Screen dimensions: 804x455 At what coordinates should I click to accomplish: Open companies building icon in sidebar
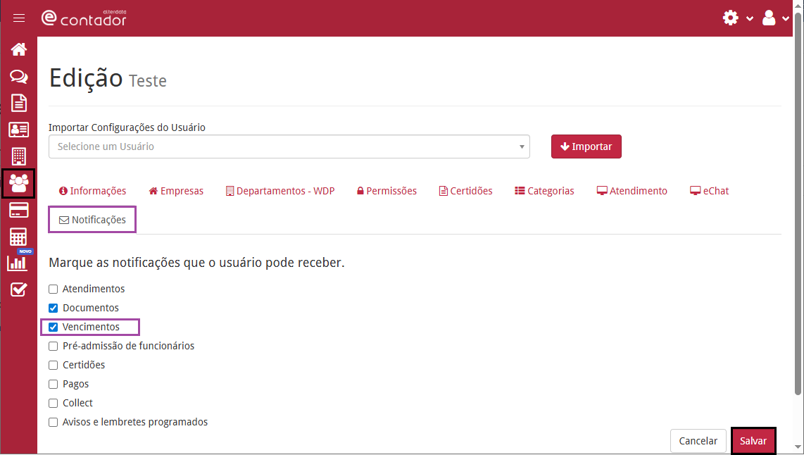pyautogui.click(x=19, y=156)
